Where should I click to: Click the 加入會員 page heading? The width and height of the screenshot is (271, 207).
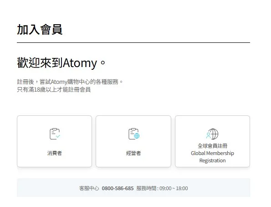[40, 30]
